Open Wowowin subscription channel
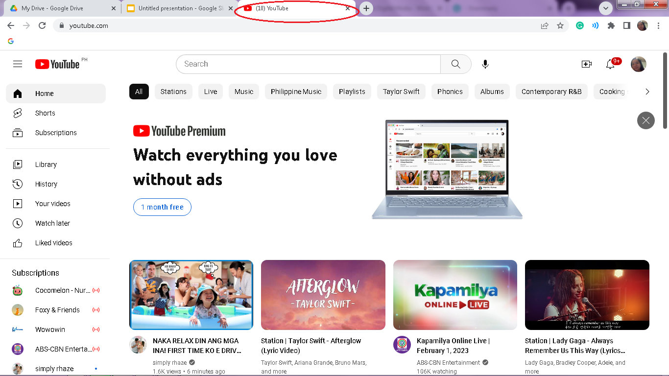The width and height of the screenshot is (669, 376). click(56, 329)
